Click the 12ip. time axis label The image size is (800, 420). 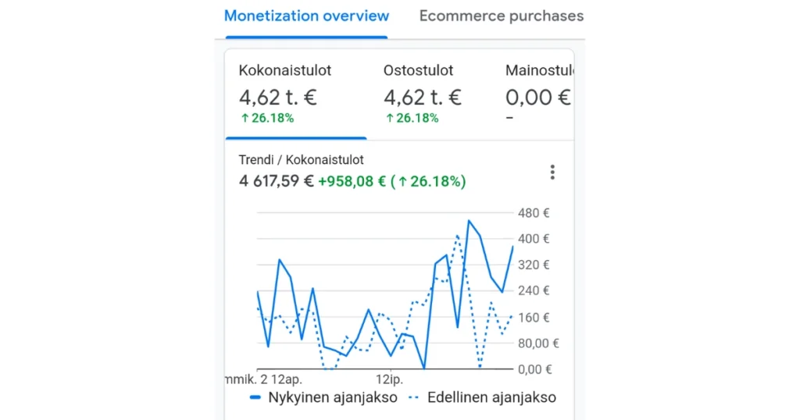[389, 379]
